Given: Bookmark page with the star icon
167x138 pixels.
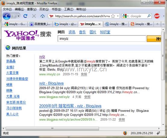Looking at the screenshot, I should pos(113,16).
